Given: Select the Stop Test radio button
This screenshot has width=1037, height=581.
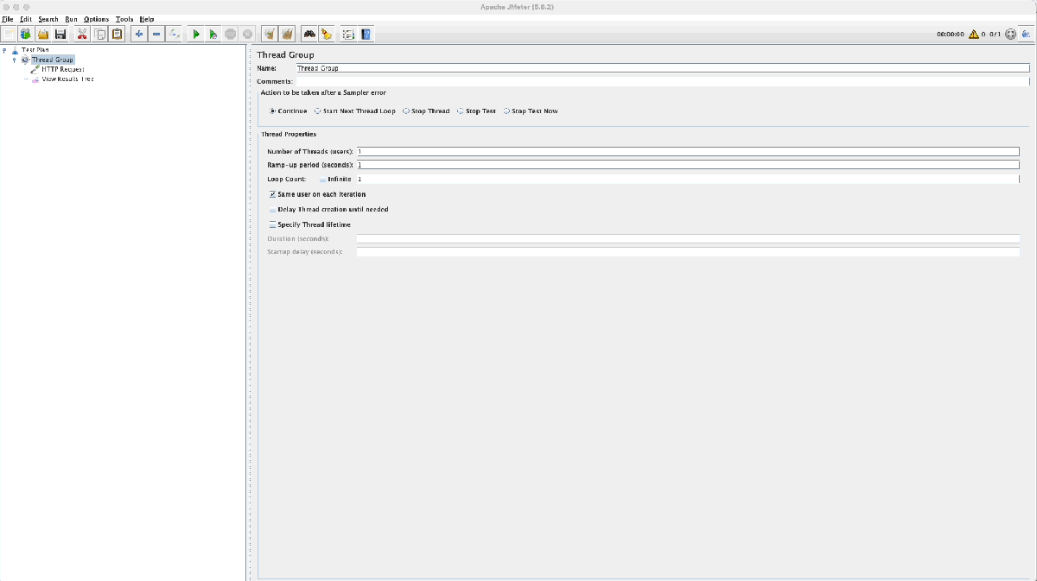Looking at the screenshot, I should click(x=461, y=111).
